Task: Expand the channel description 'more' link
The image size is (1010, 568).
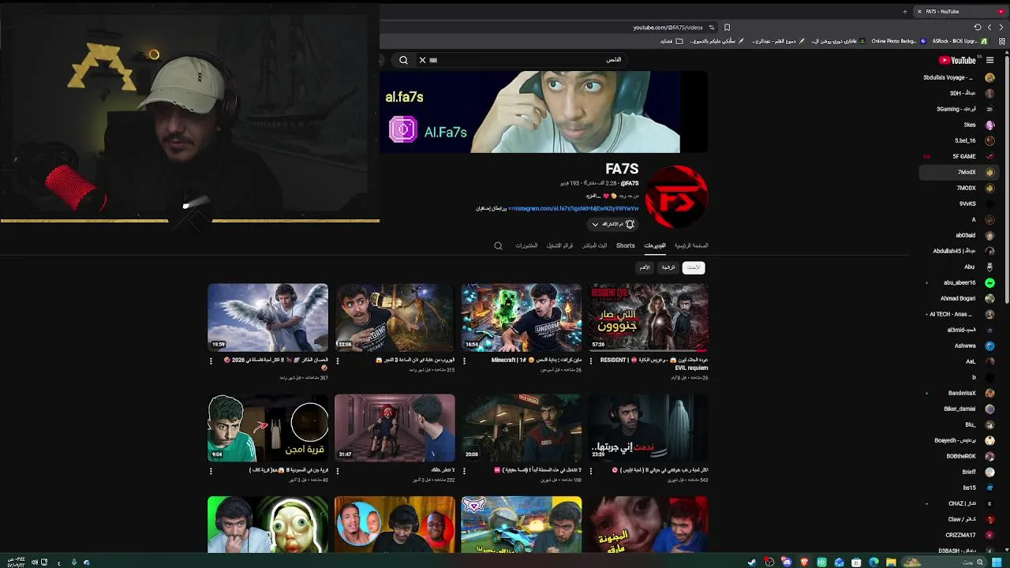Action: point(593,196)
